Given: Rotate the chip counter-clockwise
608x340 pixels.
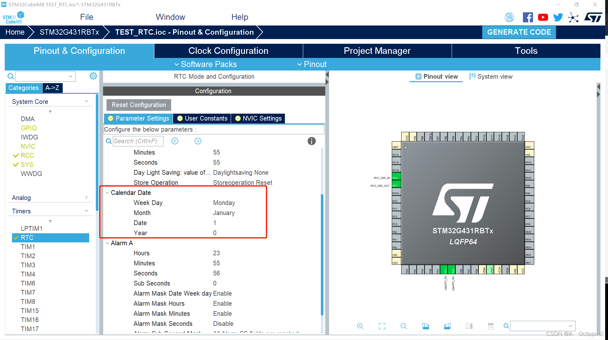Looking at the screenshot, I should coord(447,326).
